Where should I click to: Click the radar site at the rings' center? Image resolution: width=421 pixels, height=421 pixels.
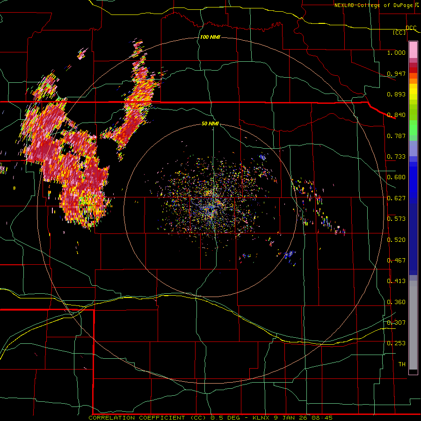[x=212, y=210]
